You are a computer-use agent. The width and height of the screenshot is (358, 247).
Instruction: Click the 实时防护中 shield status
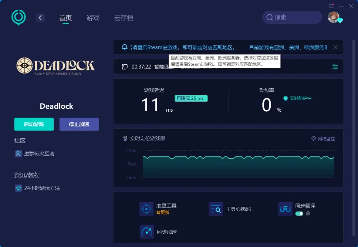click(297, 98)
